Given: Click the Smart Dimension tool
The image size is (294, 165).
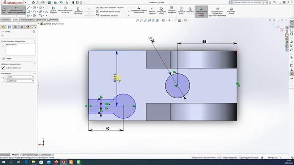Looking at the screenshot, I should tap(17, 10).
